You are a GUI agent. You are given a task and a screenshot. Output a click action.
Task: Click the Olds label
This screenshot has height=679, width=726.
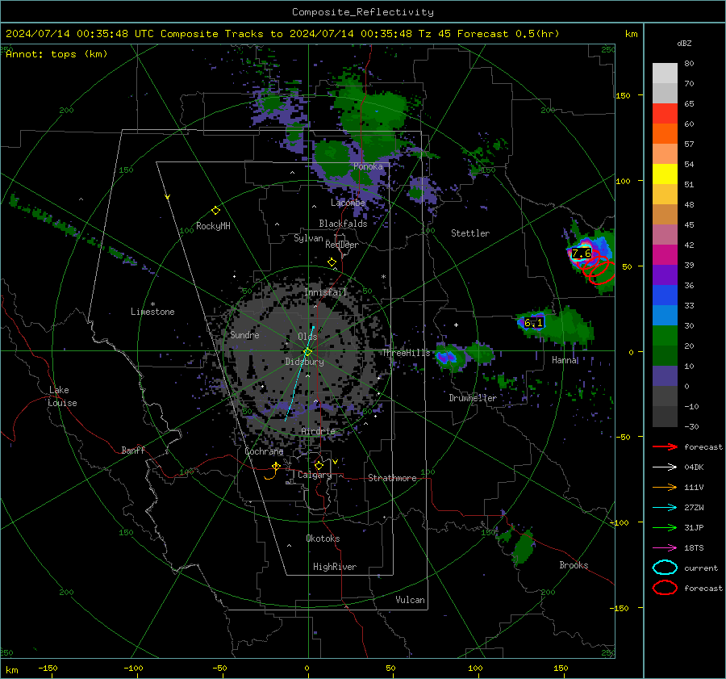307,337
